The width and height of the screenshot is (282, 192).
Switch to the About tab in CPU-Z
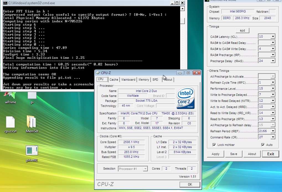tap(168, 80)
